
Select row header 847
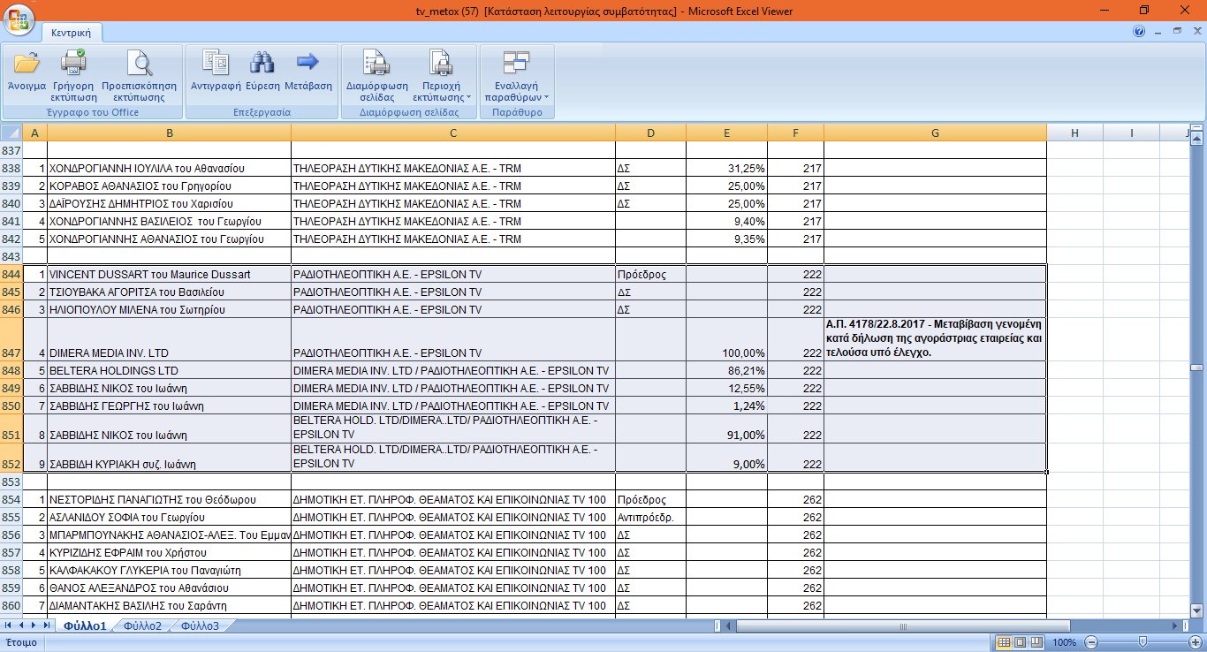tap(12, 339)
